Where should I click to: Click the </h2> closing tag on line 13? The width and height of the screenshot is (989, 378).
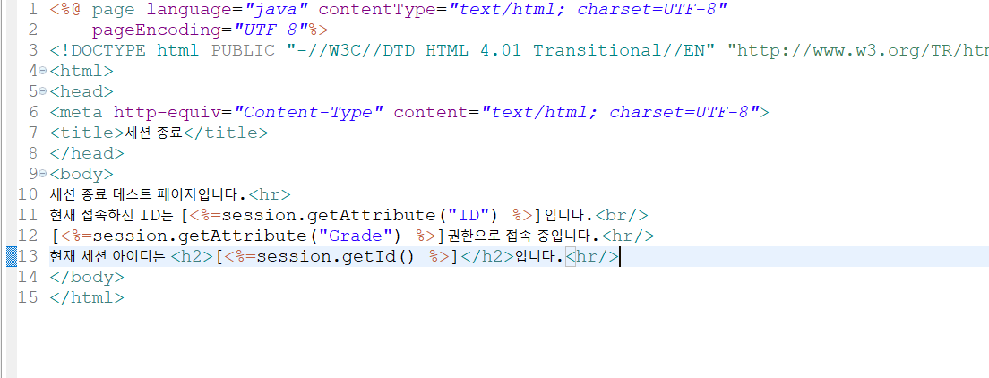click(x=487, y=257)
